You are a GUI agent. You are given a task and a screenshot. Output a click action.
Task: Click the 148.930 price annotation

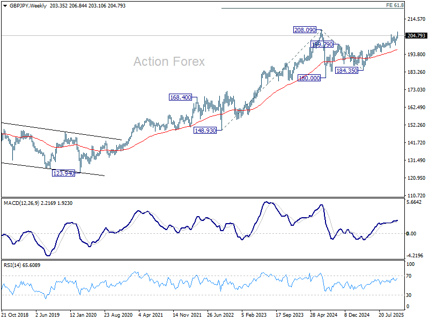205,130
